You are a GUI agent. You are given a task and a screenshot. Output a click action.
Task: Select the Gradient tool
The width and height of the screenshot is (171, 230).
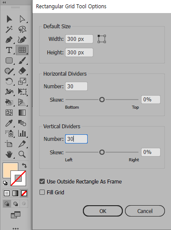pyautogui.click(x=22, y=113)
